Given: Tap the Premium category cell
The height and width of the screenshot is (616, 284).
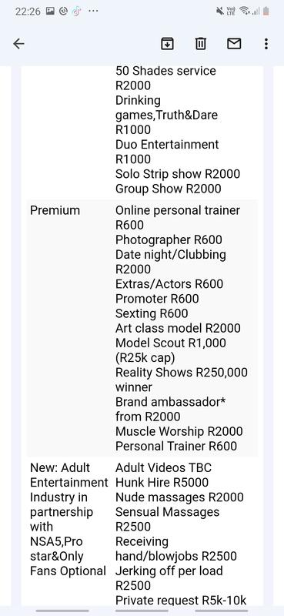Looking at the screenshot, I should coord(55,210).
